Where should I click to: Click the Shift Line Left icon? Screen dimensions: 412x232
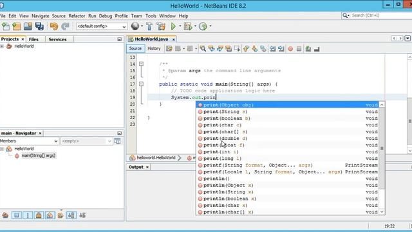[273, 49]
